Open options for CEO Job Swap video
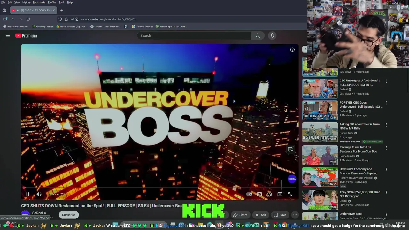Image resolution: width=409 pixels, height=230 pixels. click(x=386, y=81)
